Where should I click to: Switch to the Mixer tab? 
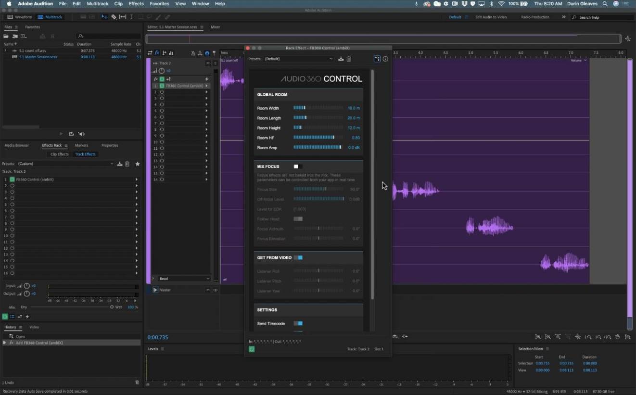(215, 27)
